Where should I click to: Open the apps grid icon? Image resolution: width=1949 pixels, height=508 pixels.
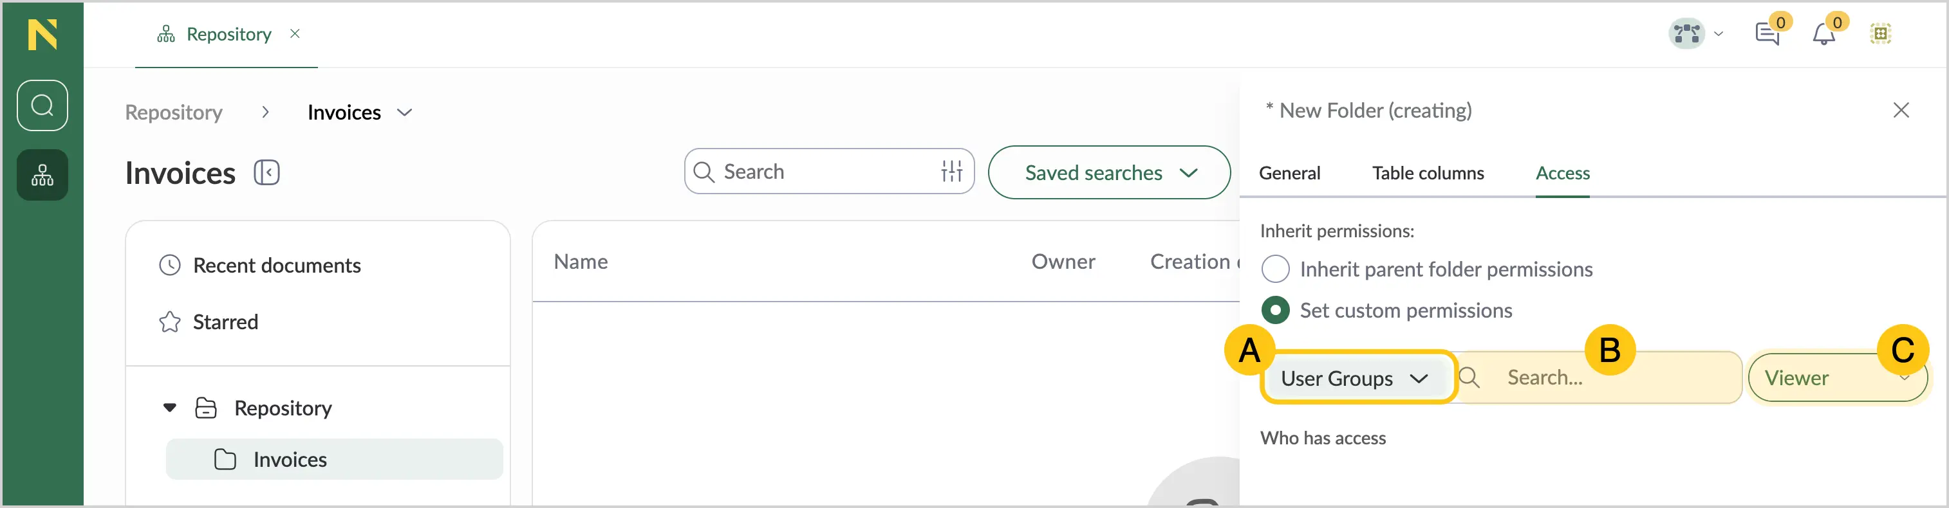point(1881,34)
